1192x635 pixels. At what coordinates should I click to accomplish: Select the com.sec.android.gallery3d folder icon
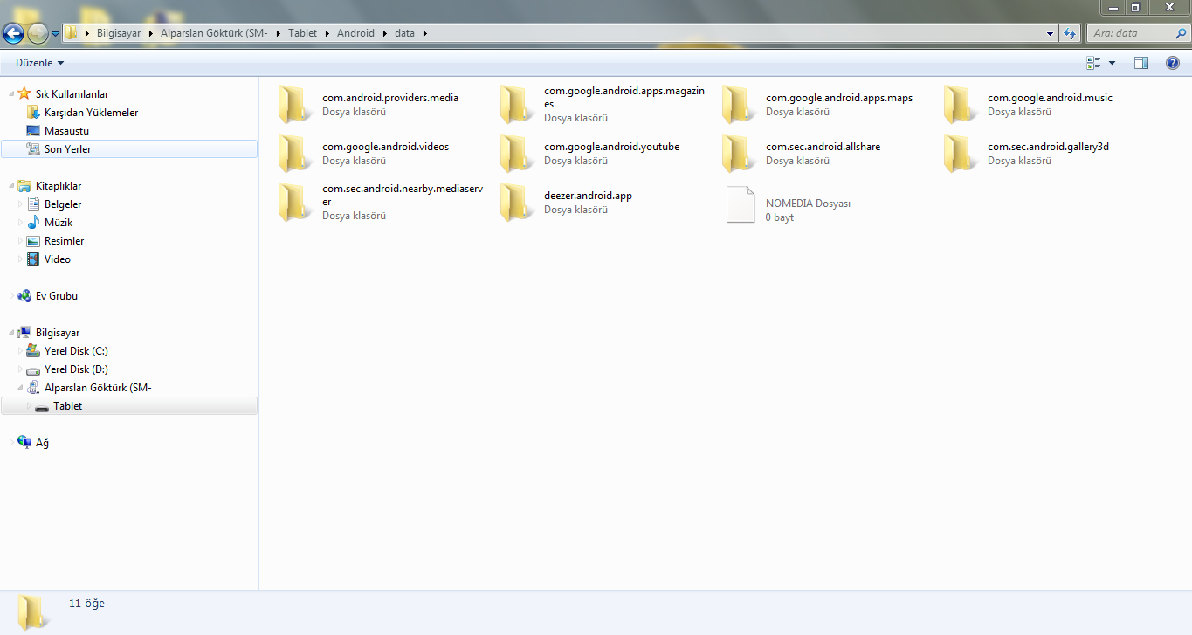[961, 154]
